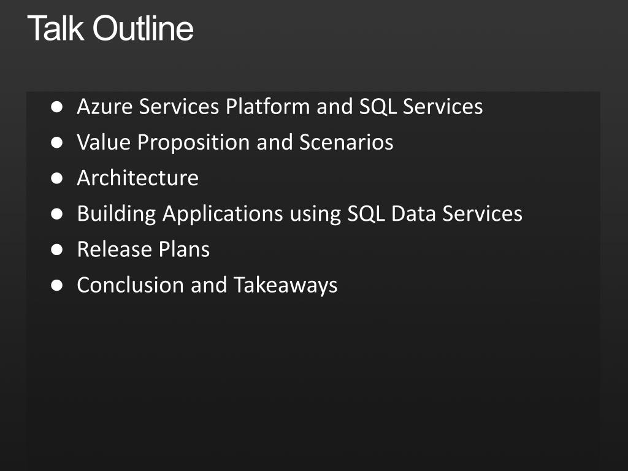Screen dimensions: 628x471
Task: Click the 'Talk Outline' slide title
Action: [x=110, y=28]
